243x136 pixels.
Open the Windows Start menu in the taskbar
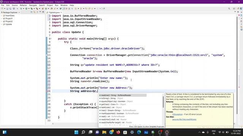click(76, 132)
